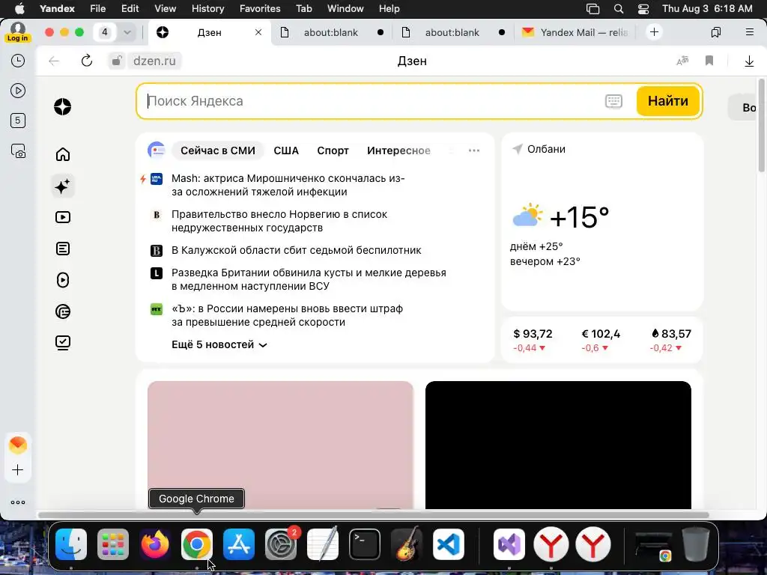
Task: Open the tab groups icon in the tab bar
Action: (715, 32)
